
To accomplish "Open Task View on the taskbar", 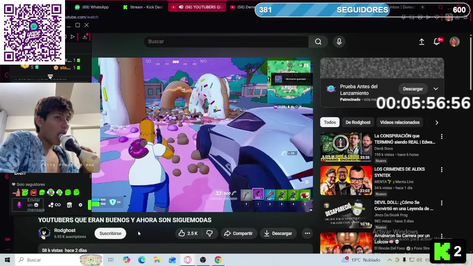I will pos(110,260).
